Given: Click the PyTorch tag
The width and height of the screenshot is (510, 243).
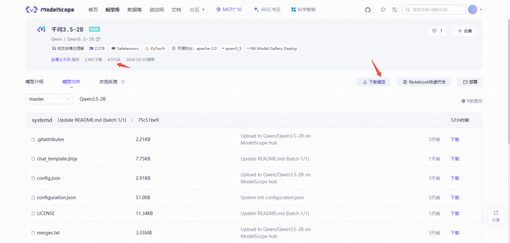Looking at the screenshot, I should tap(155, 49).
